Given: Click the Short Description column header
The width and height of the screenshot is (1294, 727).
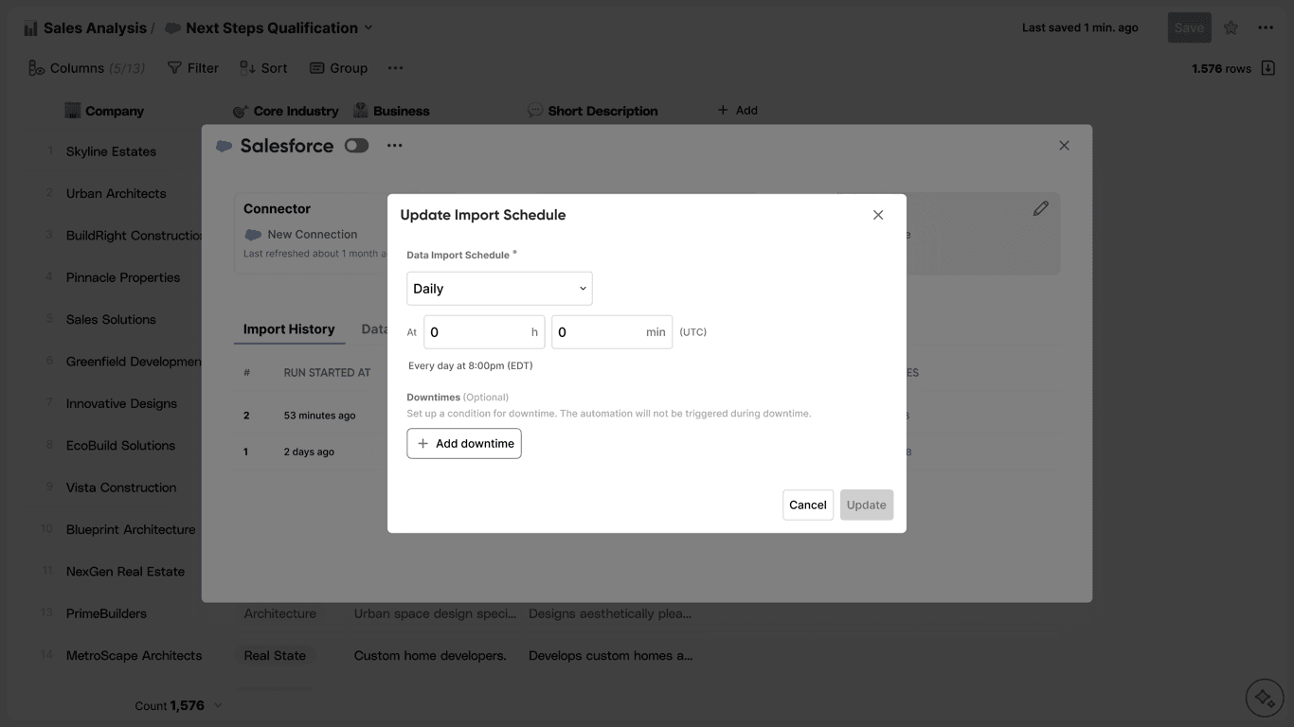Looking at the screenshot, I should tap(593, 111).
